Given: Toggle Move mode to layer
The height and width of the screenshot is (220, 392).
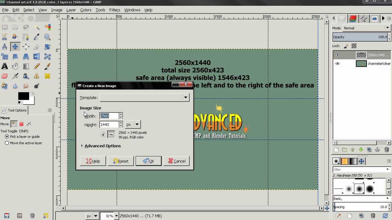Looking at the screenshot, I should pyautogui.click(x=14, y=124).
